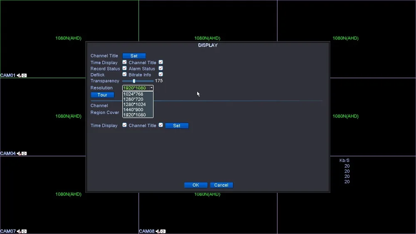Click the Set button in the lower row
The image size is (416, 234).
[x=177, y=126]
